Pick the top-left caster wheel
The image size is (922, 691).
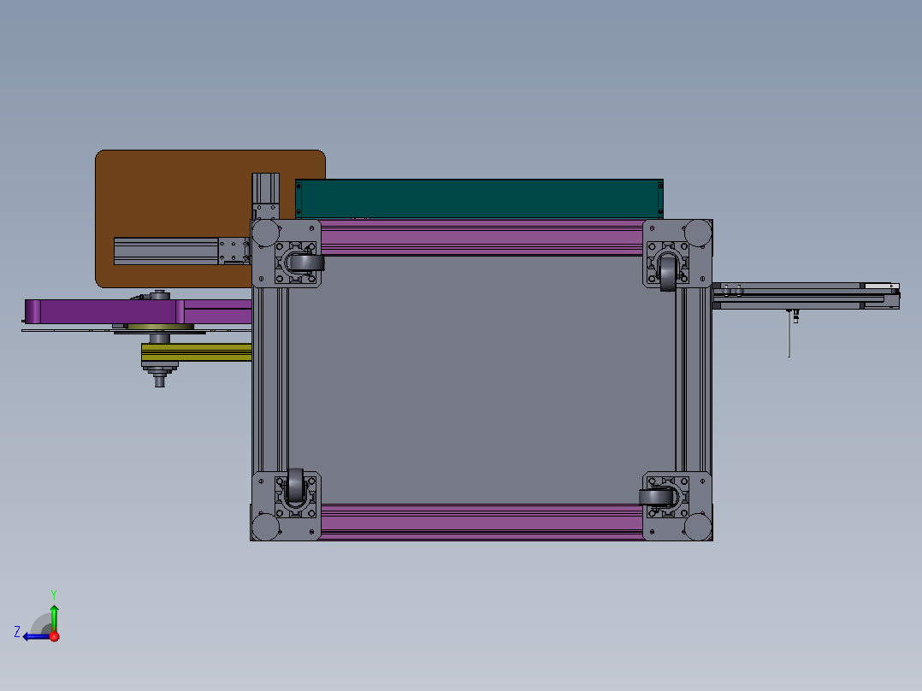click(306, 263)
